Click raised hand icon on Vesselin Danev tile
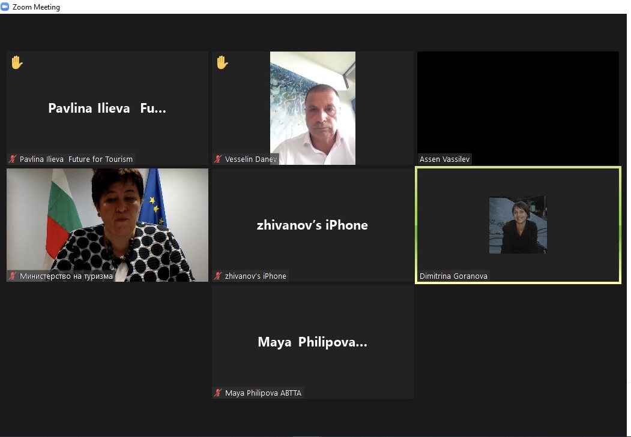The height and width of the screenshot is (437, 631). pyautogui.click(x=222, y=62)
